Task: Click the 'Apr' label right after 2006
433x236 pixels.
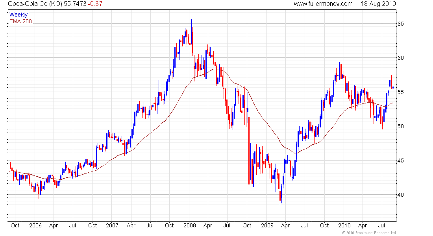Action: [x=54, y=225]
